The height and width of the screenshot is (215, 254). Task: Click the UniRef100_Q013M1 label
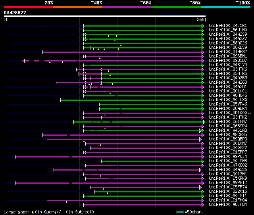(x=228, y=174)
